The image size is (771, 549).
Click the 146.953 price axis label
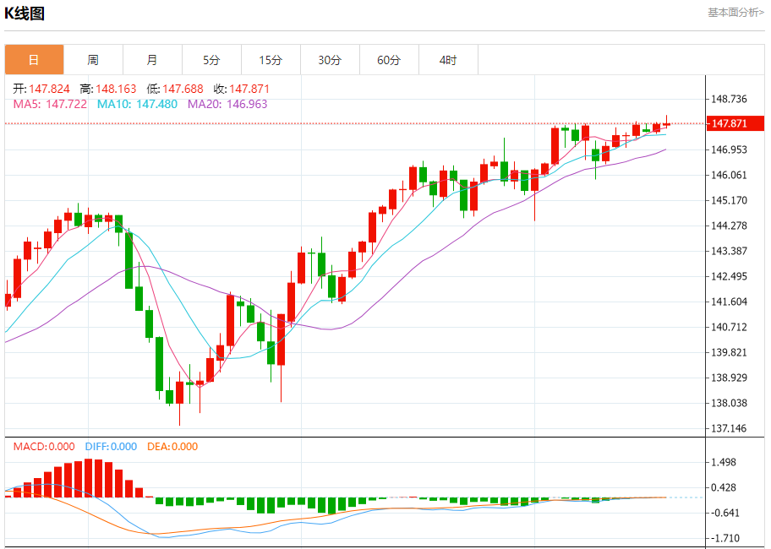[730, 149]
